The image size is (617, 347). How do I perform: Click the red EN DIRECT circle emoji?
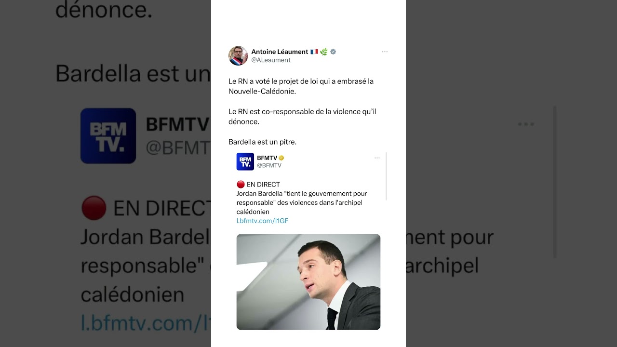tap(241, 185)
